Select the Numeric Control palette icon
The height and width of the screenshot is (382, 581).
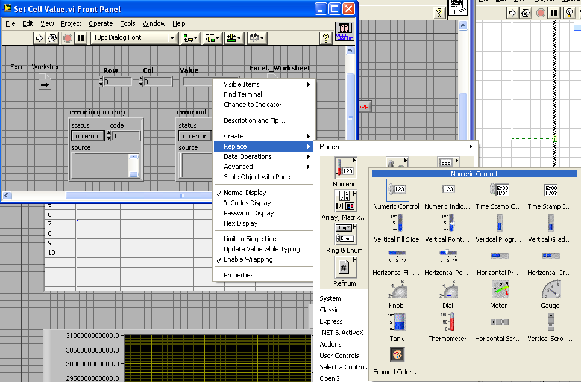point(397,190)
